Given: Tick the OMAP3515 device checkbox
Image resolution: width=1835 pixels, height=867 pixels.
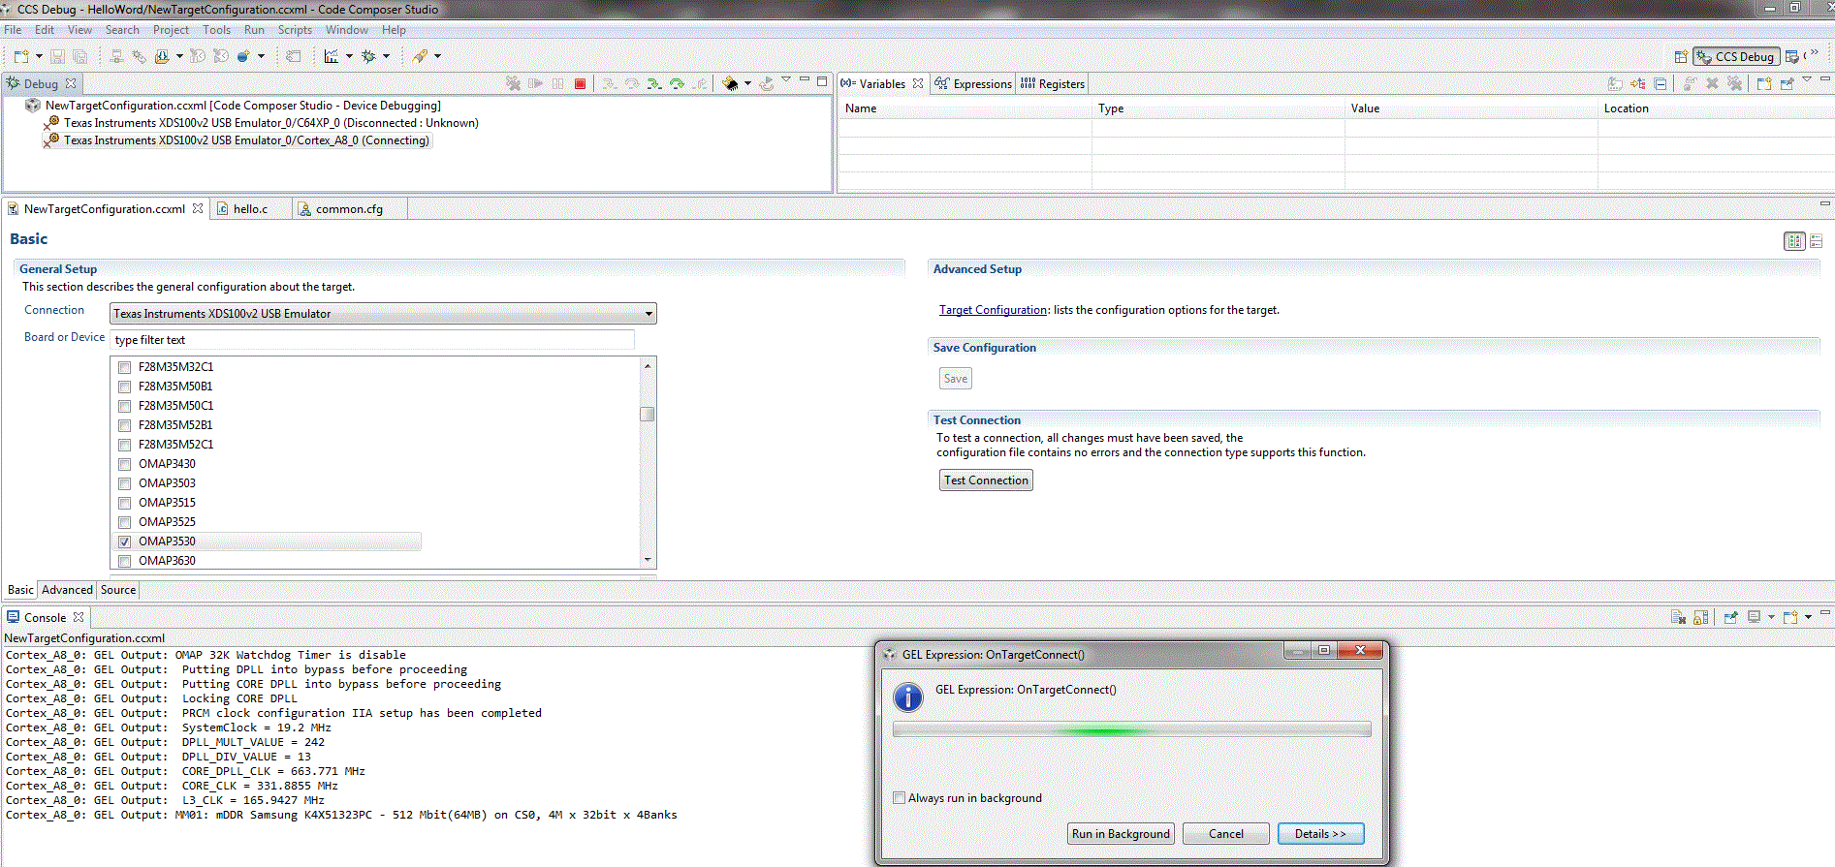Looking at the screenshot, I should 124,503.
